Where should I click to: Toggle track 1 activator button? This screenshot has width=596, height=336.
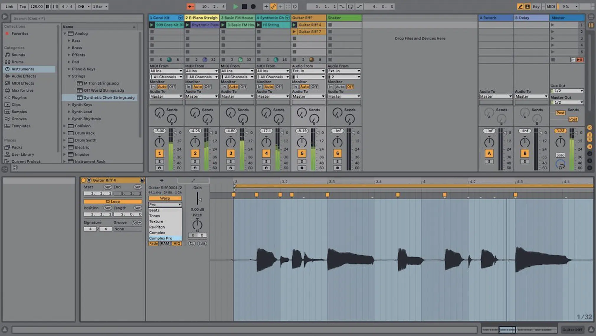pos(160,153)
